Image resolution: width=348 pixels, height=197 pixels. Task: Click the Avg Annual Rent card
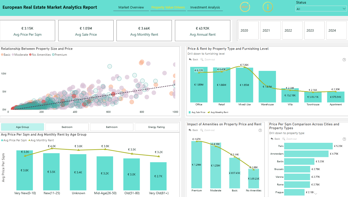(203, 31)
